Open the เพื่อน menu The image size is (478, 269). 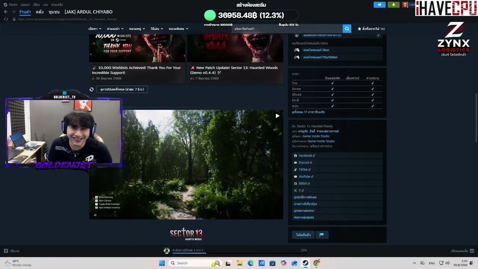point(36,5)
